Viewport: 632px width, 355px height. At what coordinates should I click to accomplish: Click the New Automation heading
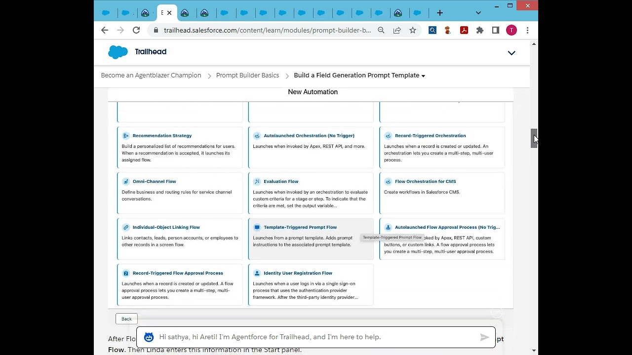point(313,92)
